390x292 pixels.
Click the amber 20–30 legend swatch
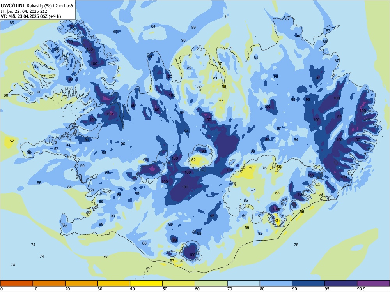82,283
